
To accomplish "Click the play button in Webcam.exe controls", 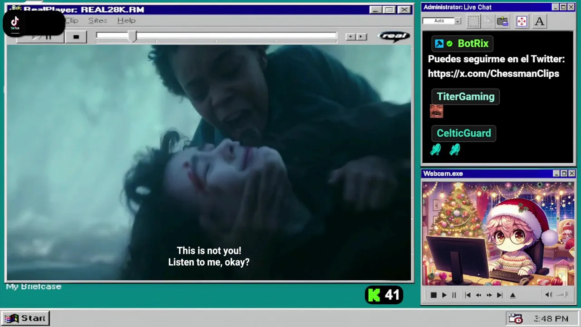I will (444, 295).
